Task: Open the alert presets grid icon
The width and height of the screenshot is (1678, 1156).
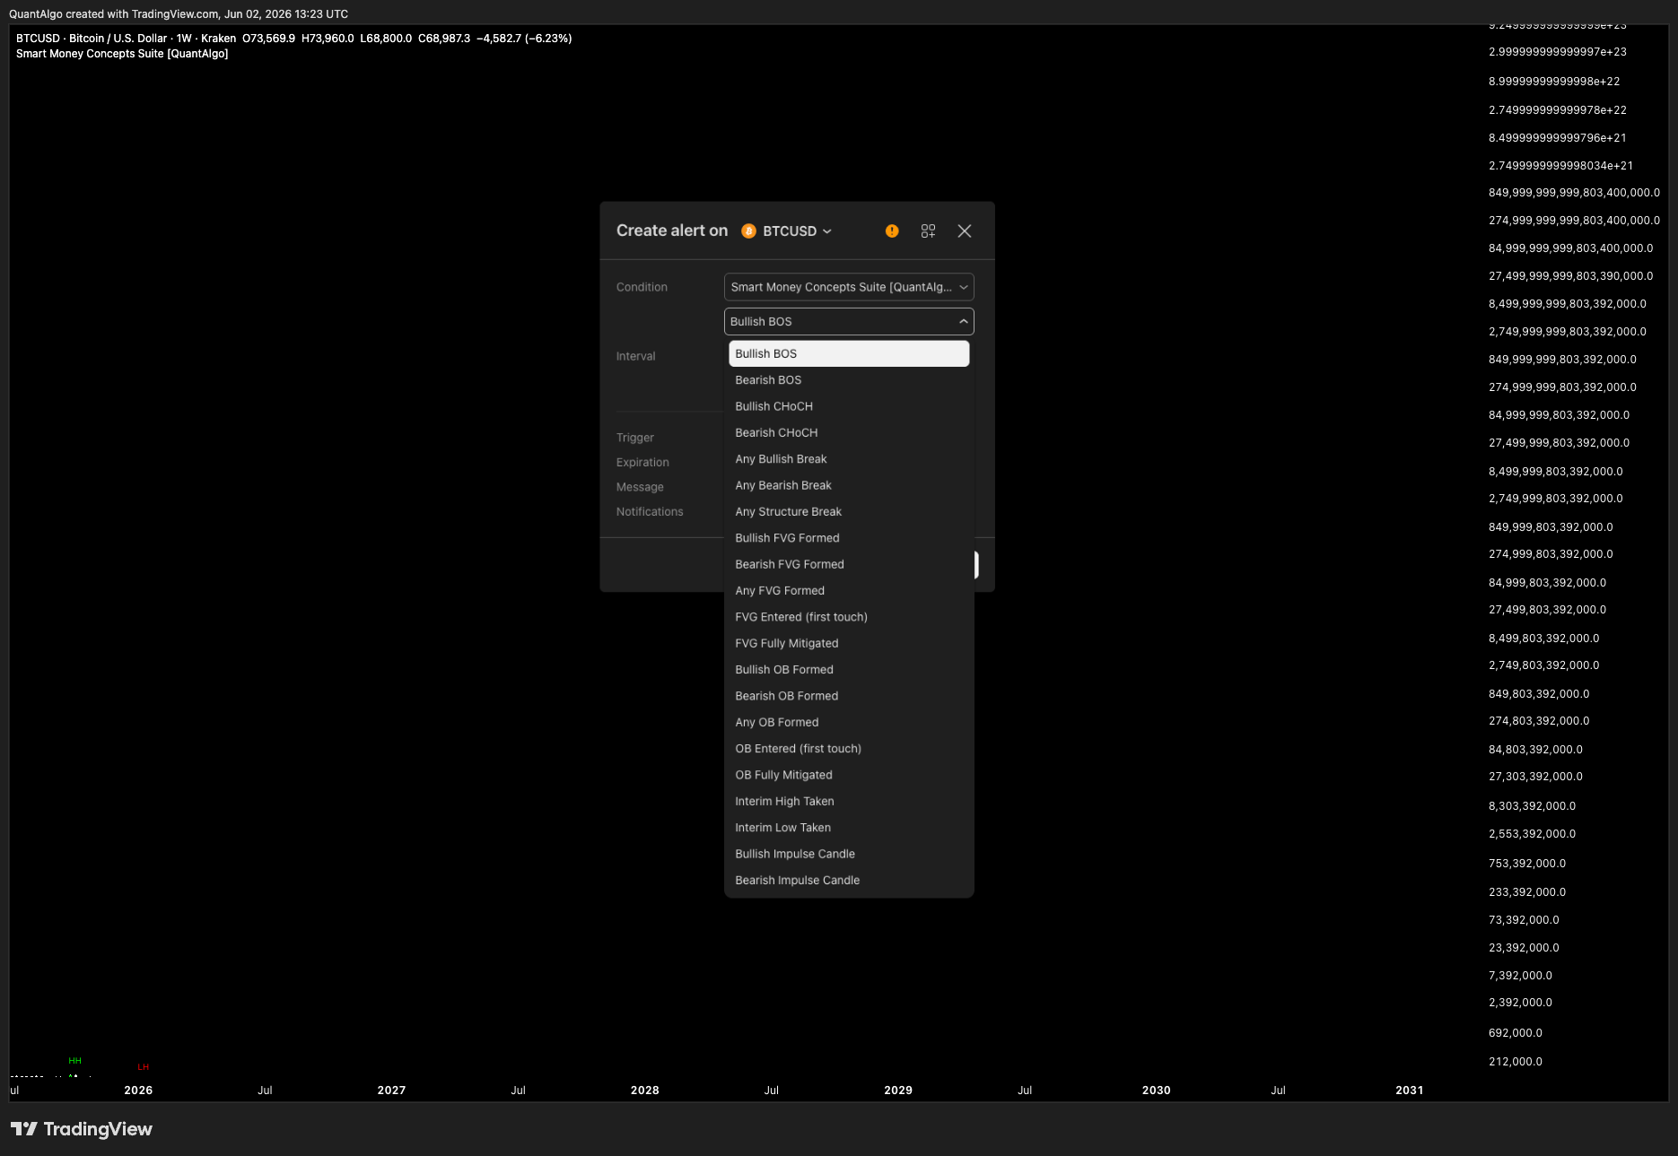Action: 928,231
